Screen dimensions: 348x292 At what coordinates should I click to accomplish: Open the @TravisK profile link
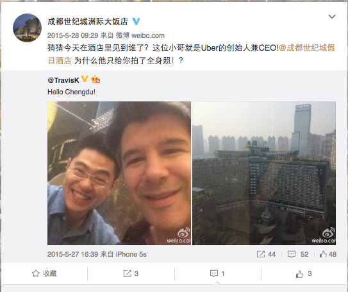[63, 80]
